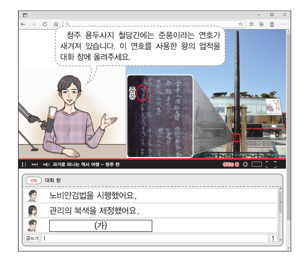This screenshot has height=262, width=299.
Task: Click page scrollbar down arrow
Action: [x=288, y=248]
